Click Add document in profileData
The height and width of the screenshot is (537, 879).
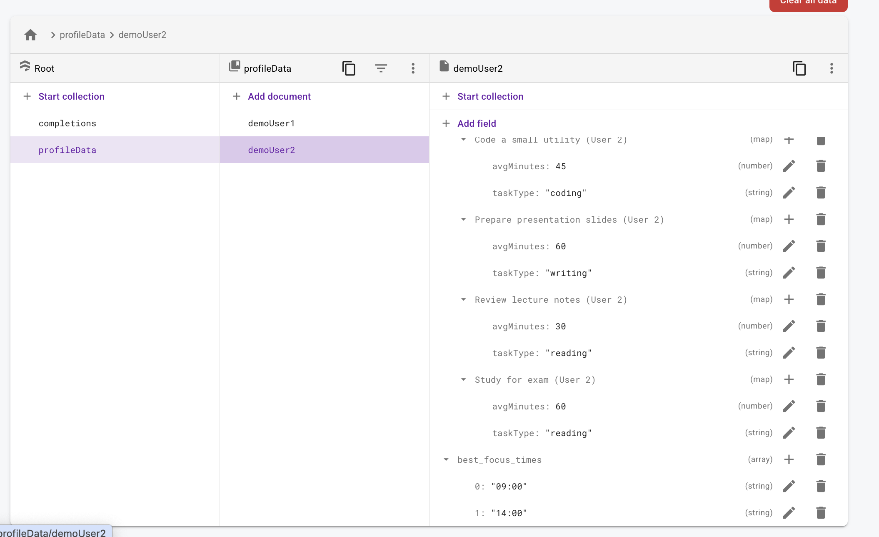click(x=279, y=96)
